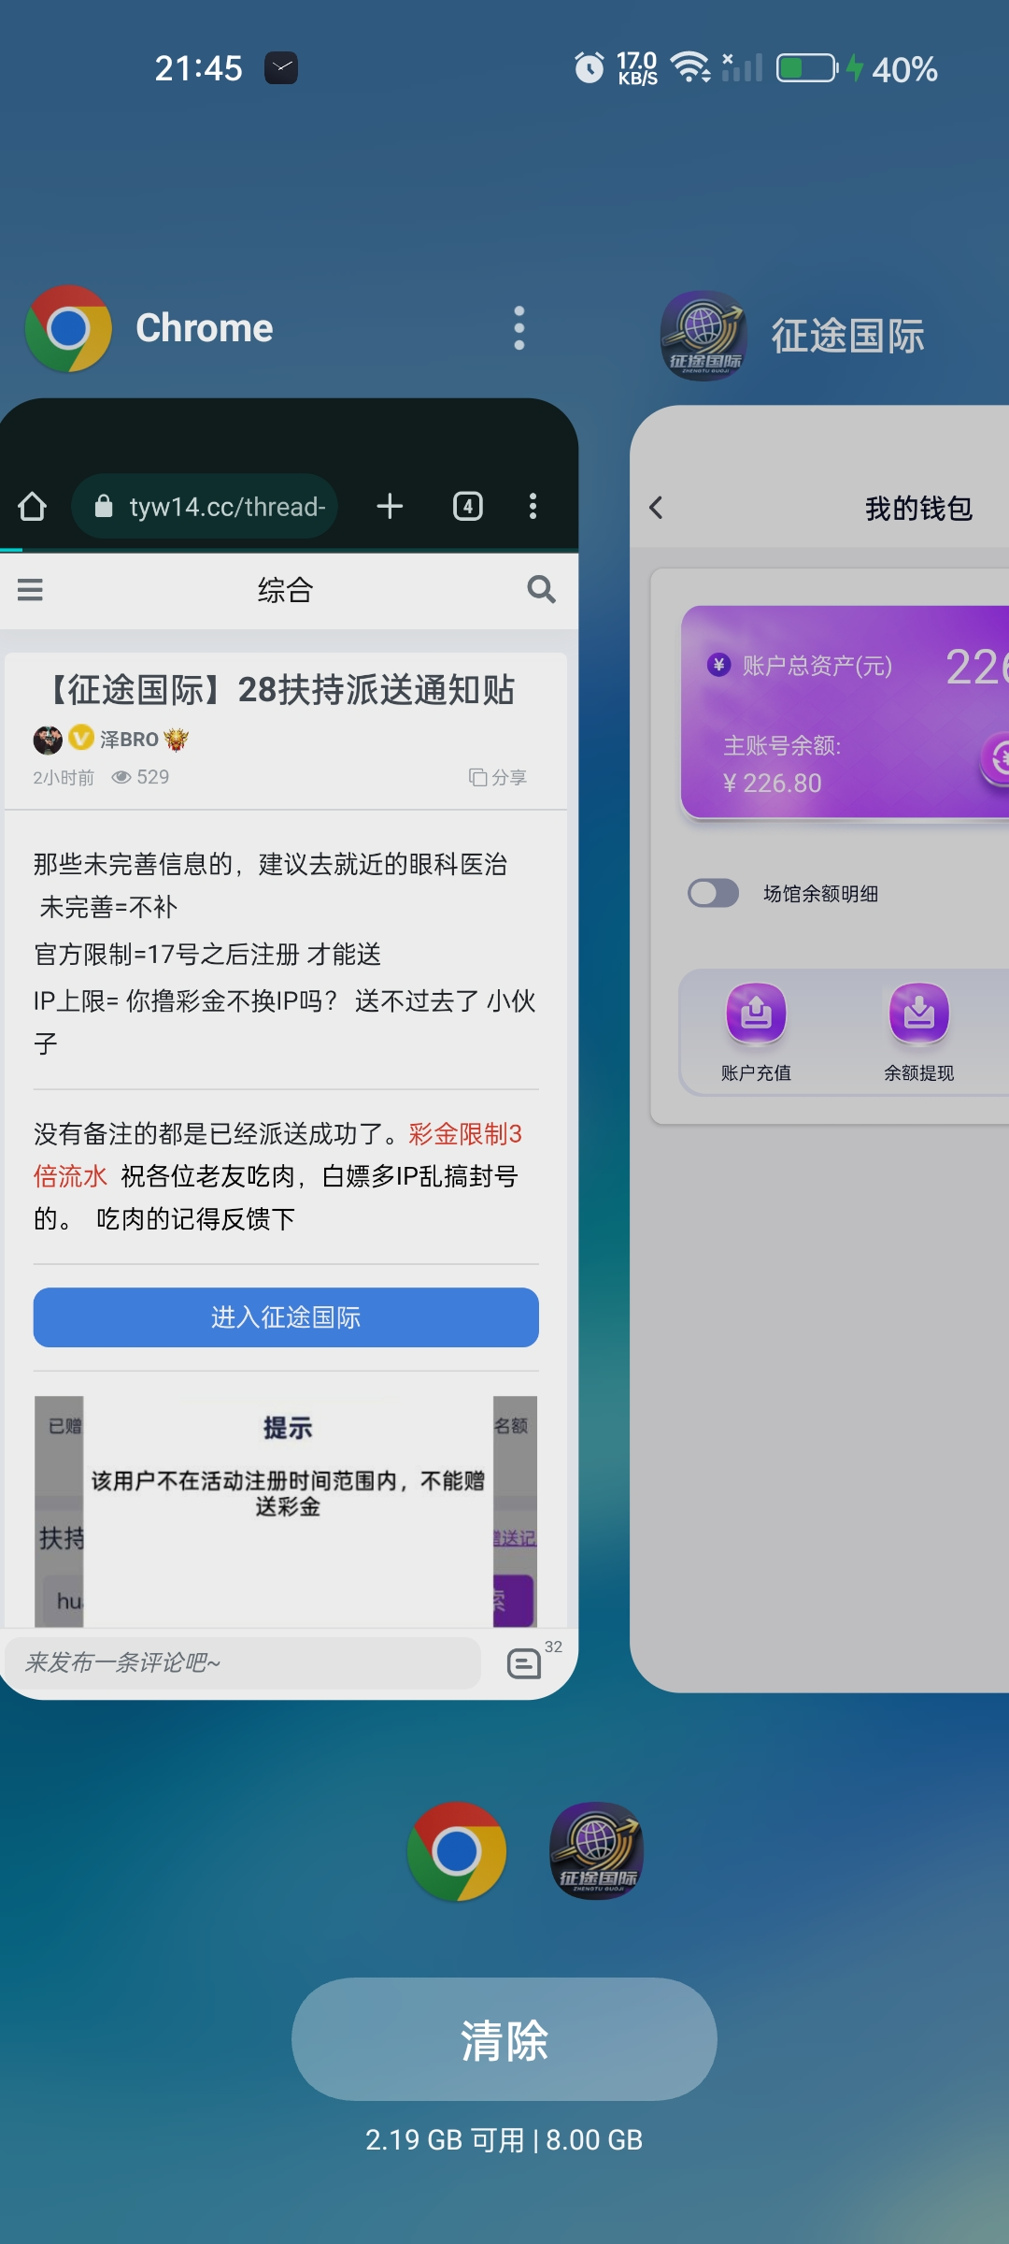
Task: Tap the 清除 clear all button
Action: click(x=504, y=2039)
